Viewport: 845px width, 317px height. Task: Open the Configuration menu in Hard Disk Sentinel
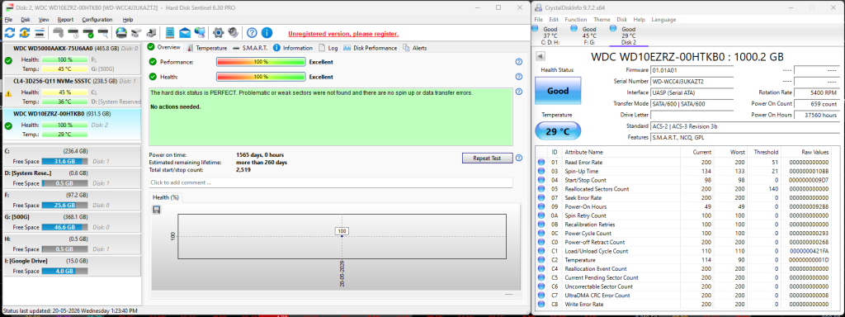point(97,20)
